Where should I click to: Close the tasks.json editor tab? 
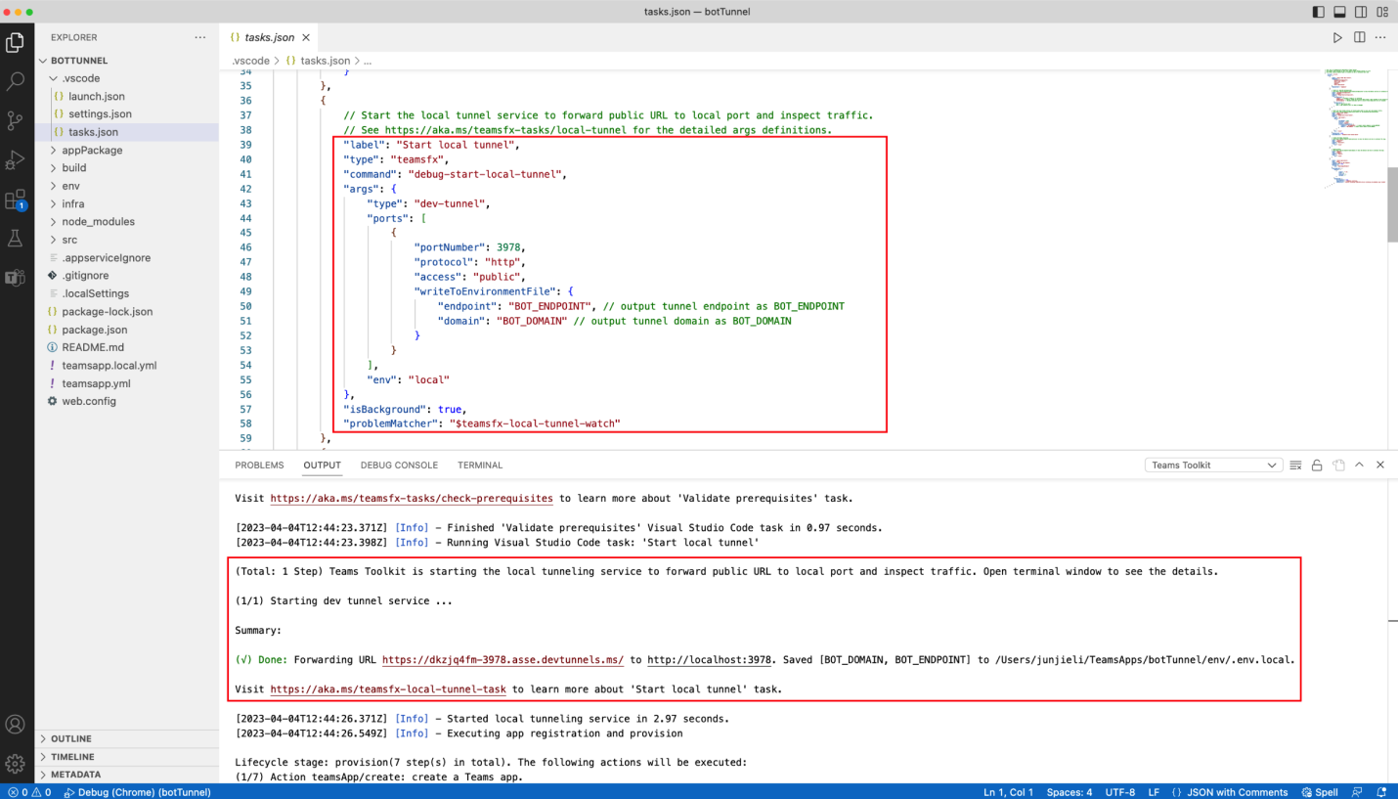[305, 37]
